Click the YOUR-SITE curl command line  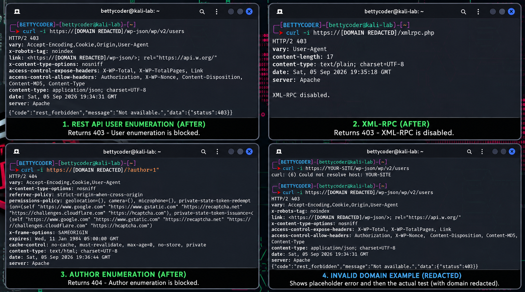tap(346, 168)
